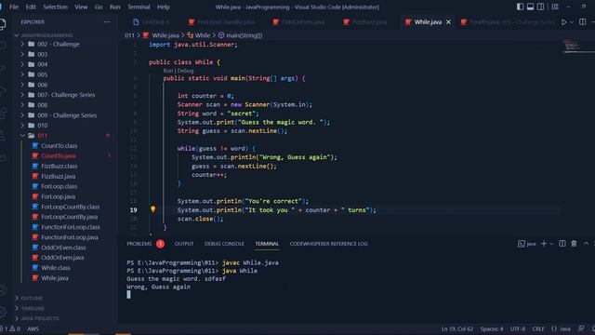The image size is (595, 335).
Task: Open the Run menu
Action: click(115, 7)
